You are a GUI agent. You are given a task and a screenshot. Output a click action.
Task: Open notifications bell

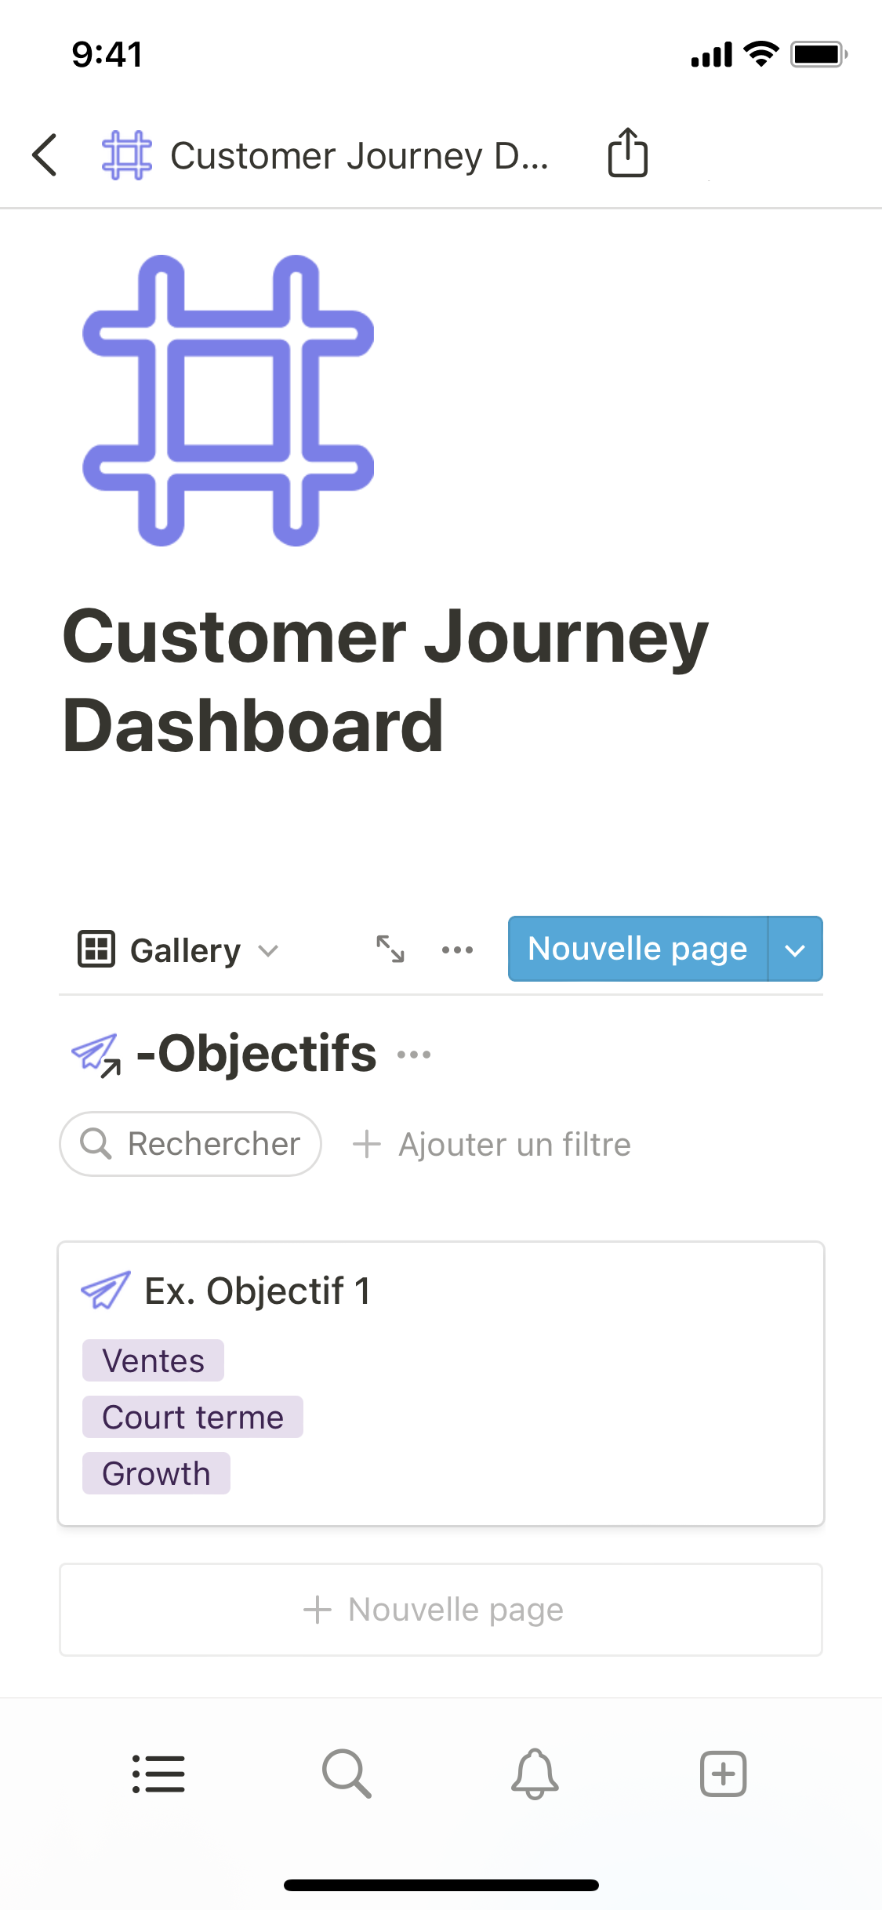(535, 1774)
